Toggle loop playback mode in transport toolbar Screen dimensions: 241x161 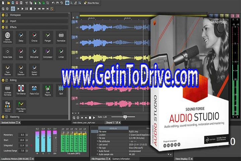(13, 9)
